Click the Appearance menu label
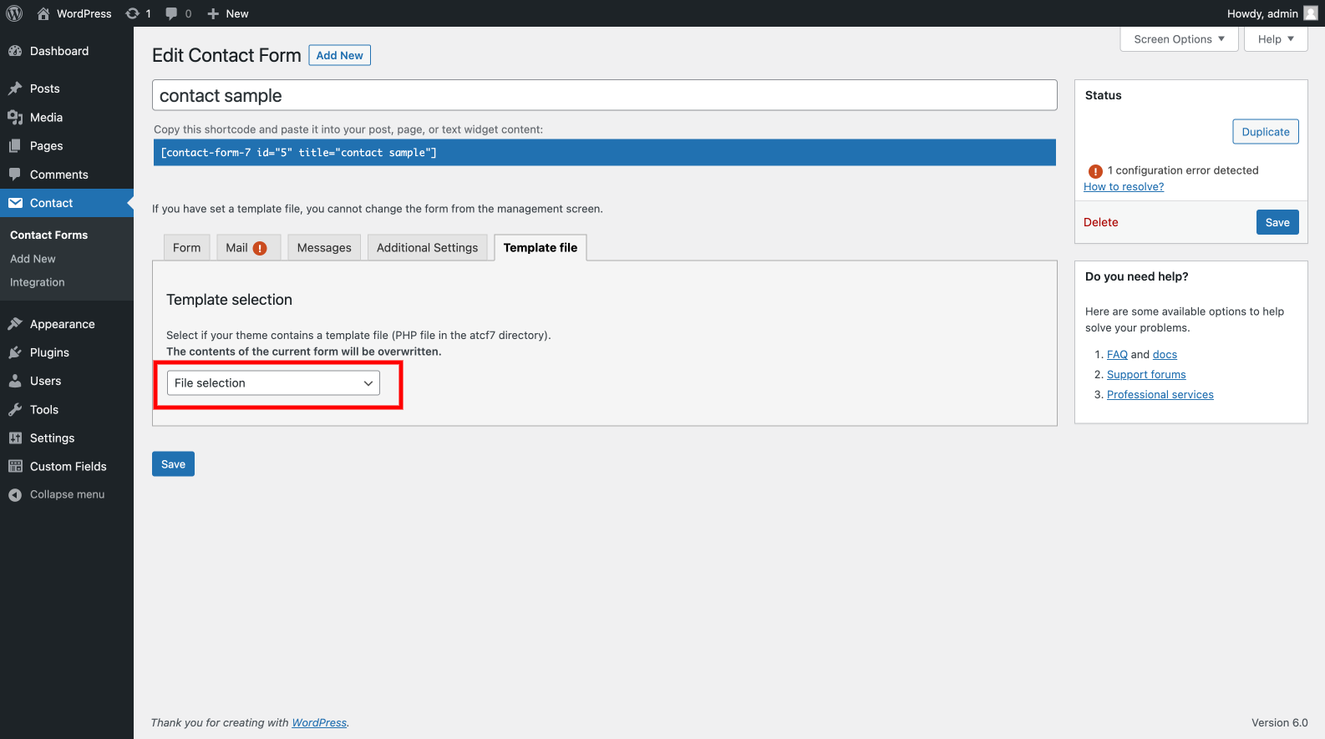The image size is (1325, 739). point(63,324)
